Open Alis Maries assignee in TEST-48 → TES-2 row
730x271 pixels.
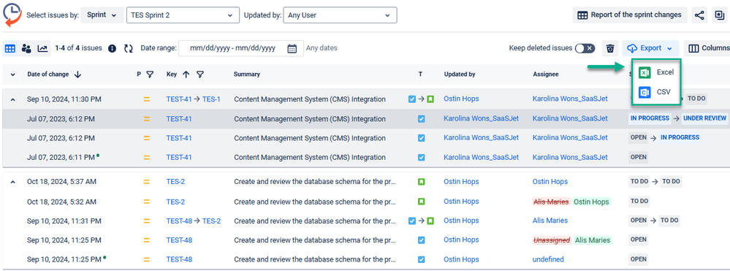point(550,221)
